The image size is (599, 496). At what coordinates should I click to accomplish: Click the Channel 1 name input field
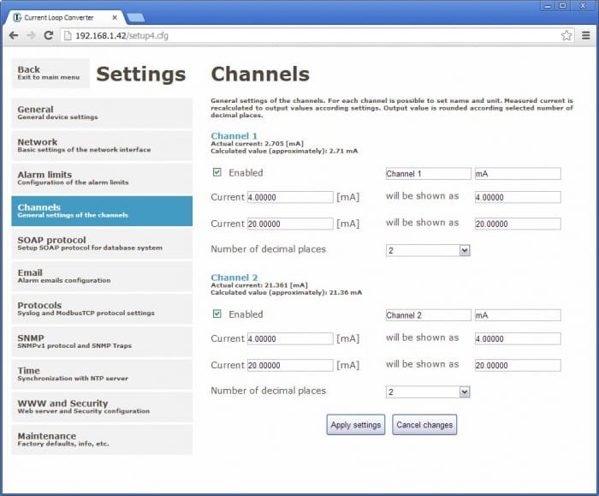pos(428,174)
